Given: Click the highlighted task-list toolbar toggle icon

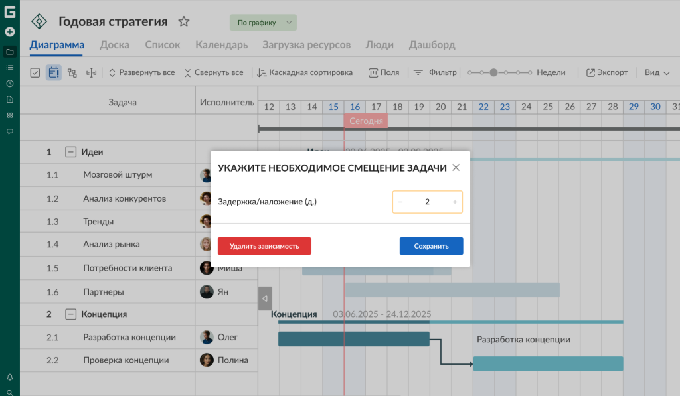Looking at the screenshot, I should point(54,73).
